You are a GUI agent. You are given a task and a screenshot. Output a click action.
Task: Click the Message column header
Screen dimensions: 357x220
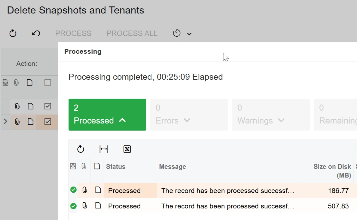pos(228,171)
